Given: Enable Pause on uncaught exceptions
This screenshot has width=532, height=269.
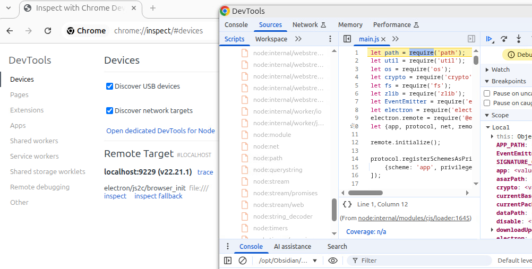Looking at the screenshot, I should (x=487, y=93).
